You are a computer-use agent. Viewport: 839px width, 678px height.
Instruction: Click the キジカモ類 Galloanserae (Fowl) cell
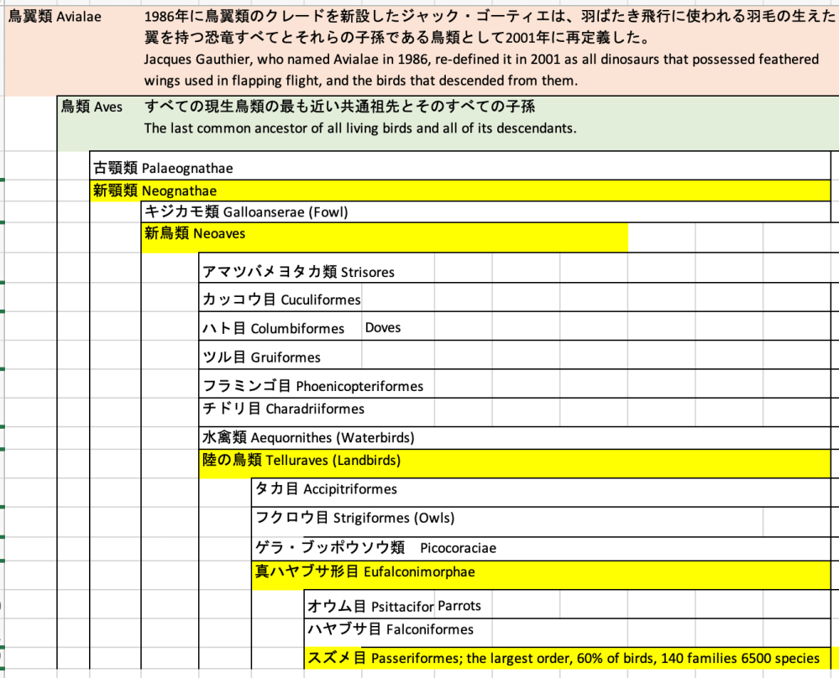[246, 212]
